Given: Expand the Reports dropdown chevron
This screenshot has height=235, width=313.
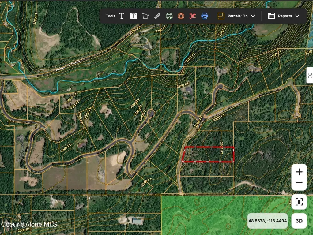Looking at the screenshot, I should tap(297, 16).
